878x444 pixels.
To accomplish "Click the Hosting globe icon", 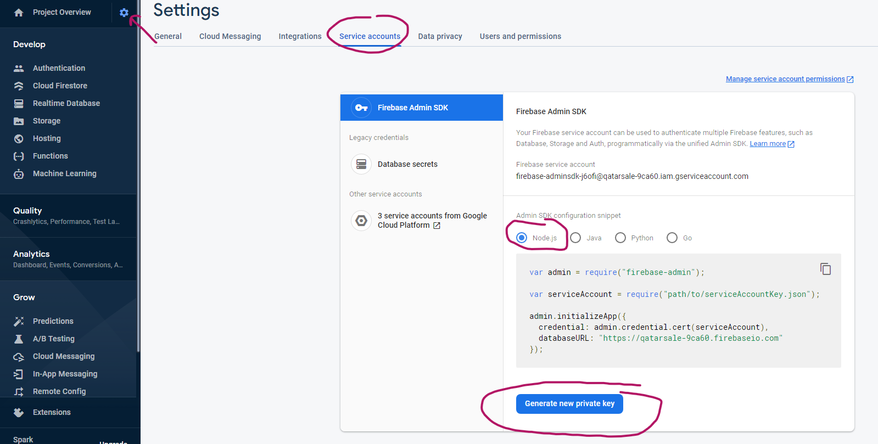I will point(19,138).
